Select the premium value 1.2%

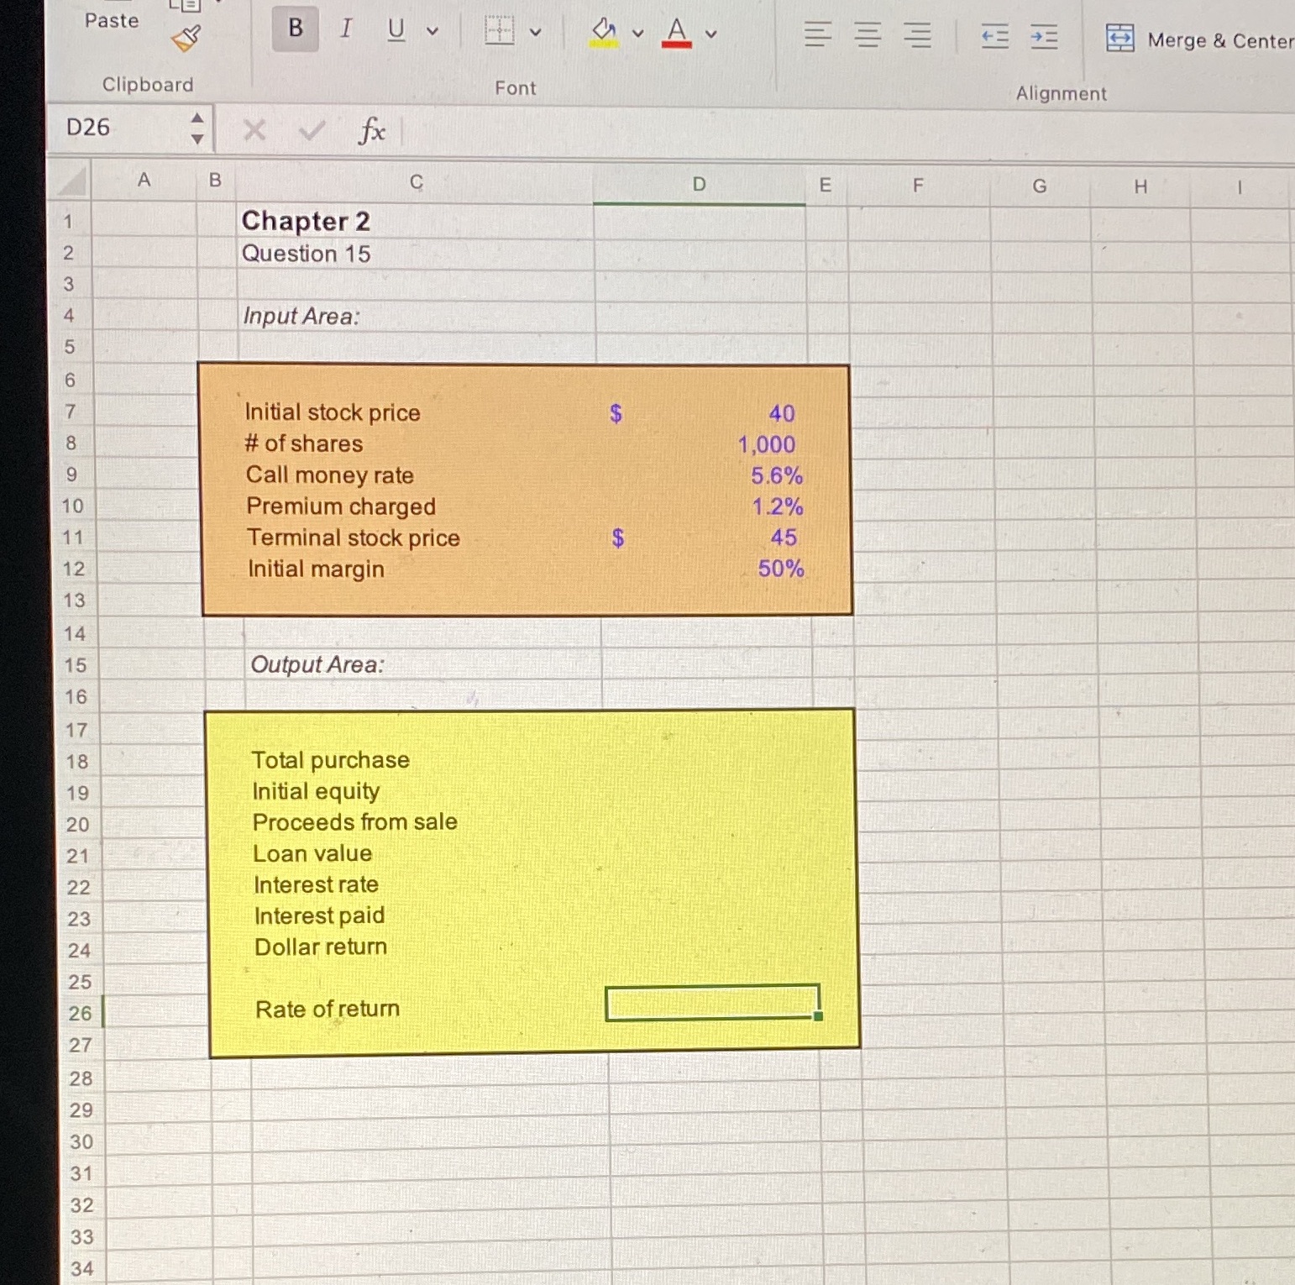pos(778,506)
